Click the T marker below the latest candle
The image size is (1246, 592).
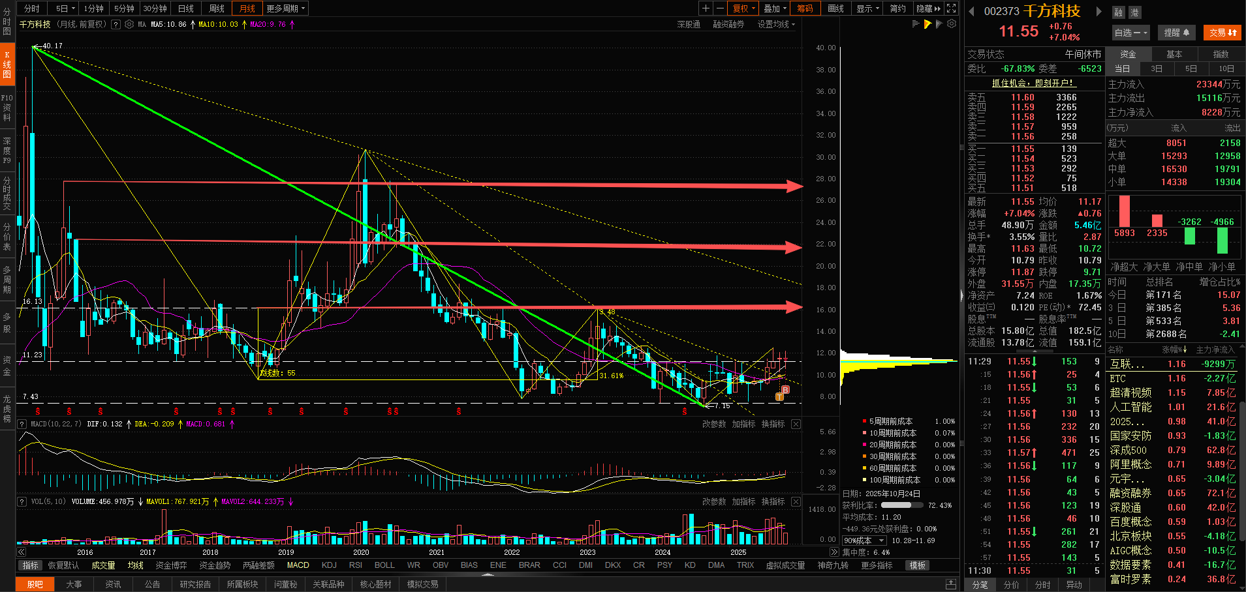tap(779, 396)
